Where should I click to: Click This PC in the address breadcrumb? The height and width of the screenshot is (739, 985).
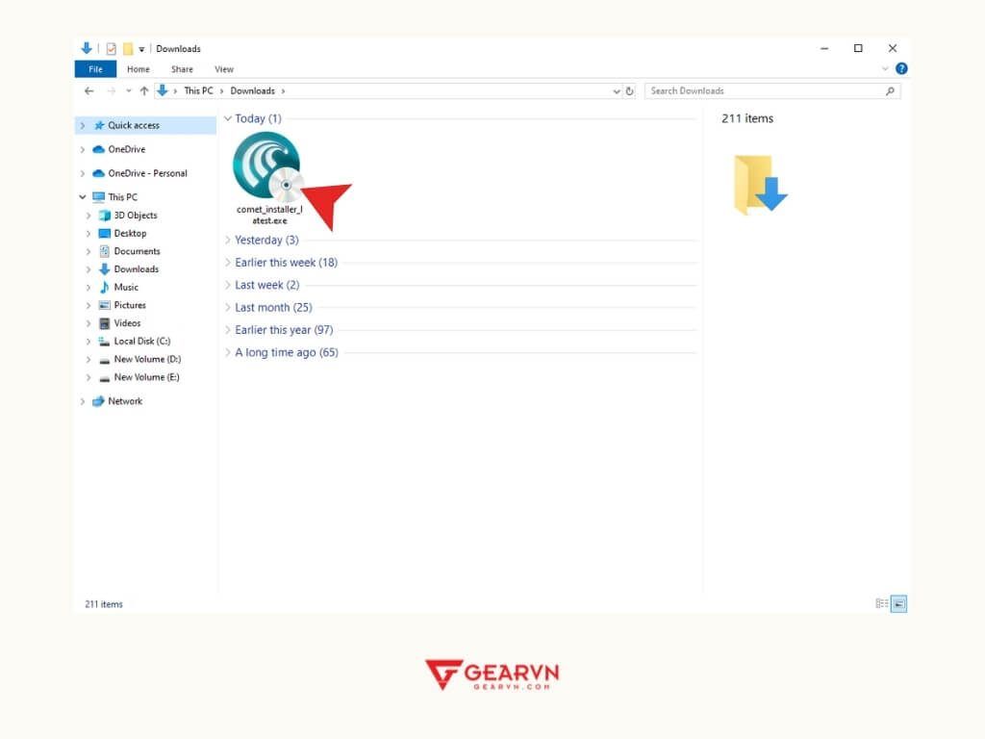(x=198, y=89)
